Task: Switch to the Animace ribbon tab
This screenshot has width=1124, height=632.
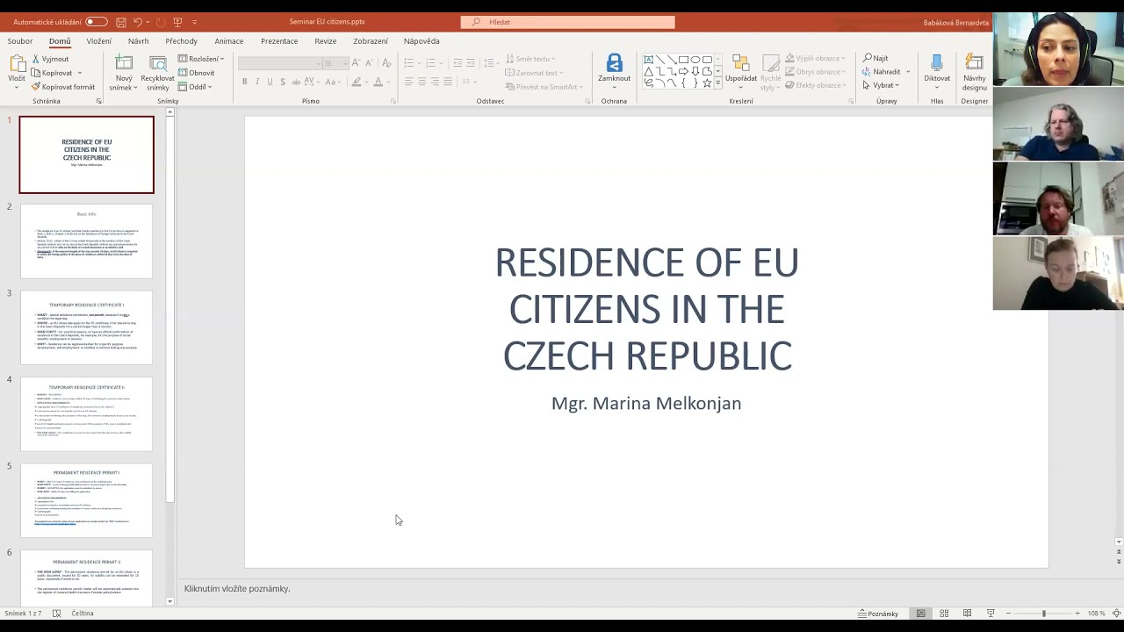Action: tap(229, 41)
